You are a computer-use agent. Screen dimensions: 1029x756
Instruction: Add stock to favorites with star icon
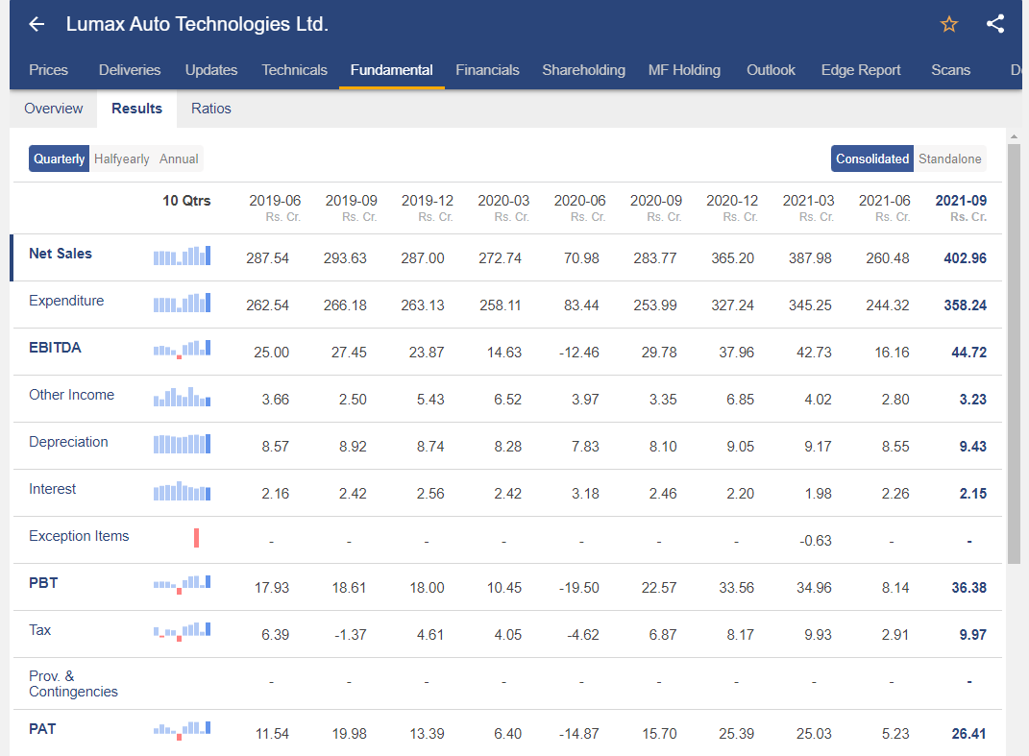(x=949, y=24)
